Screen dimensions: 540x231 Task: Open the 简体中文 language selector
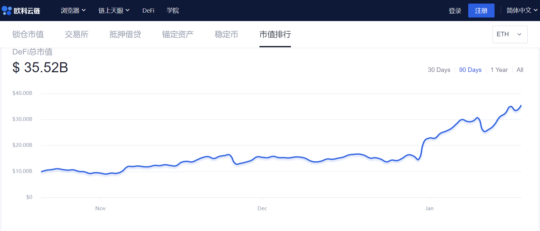point(521,11)
